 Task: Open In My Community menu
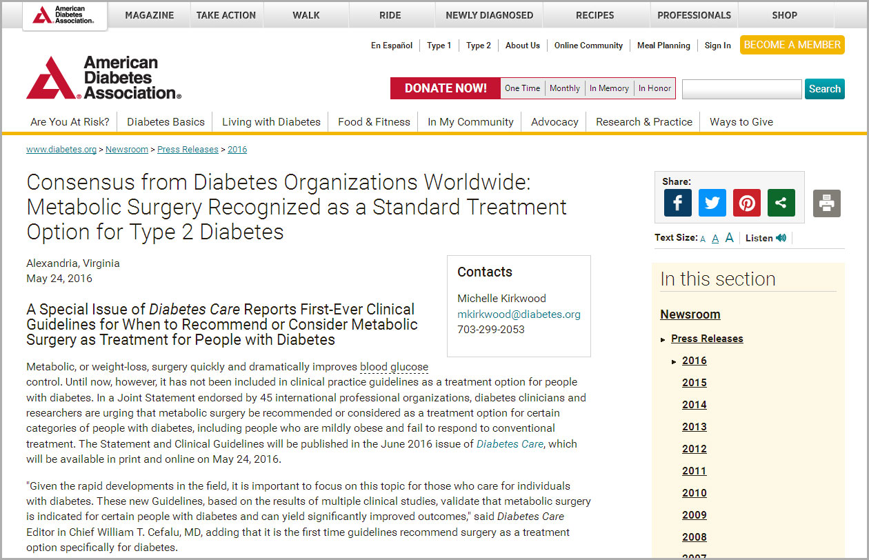[470, 121]
